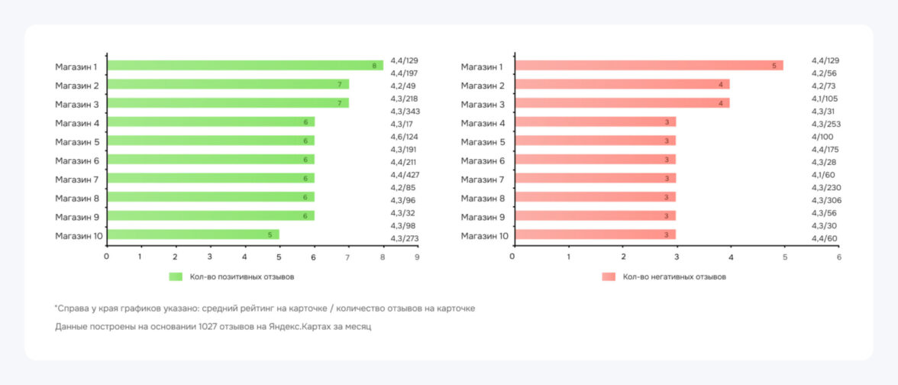Click the green Магазин 10 bar with value 5
This screenshot has height=385, width=898.
coord(192,235)
